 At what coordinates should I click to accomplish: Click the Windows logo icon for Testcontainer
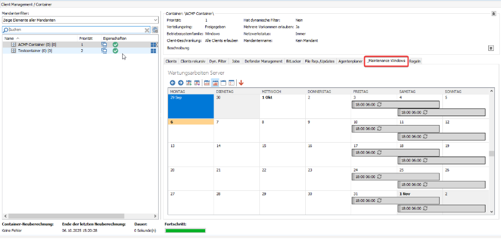tap(153, 51)
